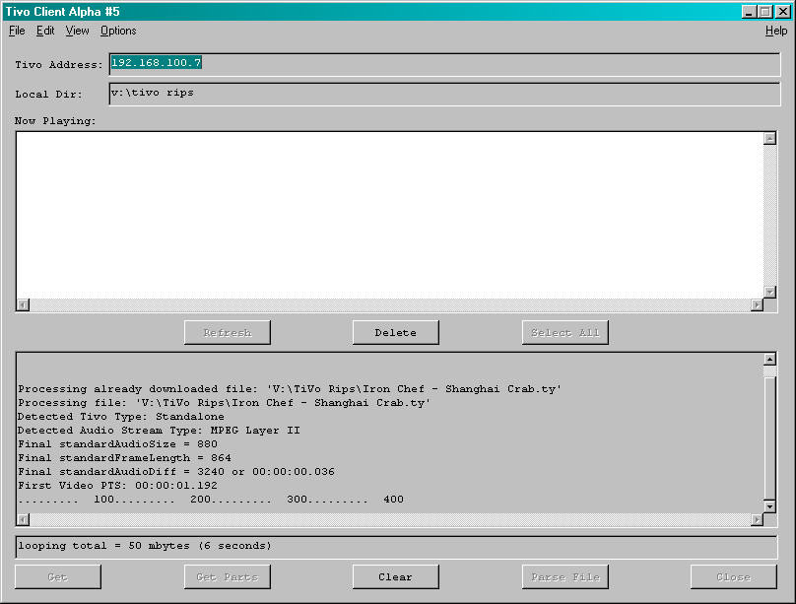This screenshot has width=796, height=604.
Task: Maximize the Tivo Client window
Action: coord(765,11)
